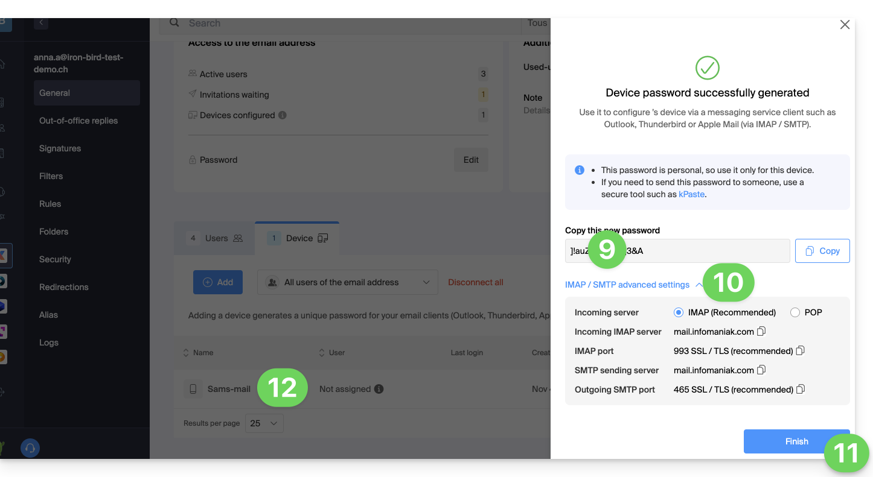Collapse the sidebar with the back chevron
Image resolution: width=873 pixels, height=477 pixels.
pos(41,22)
